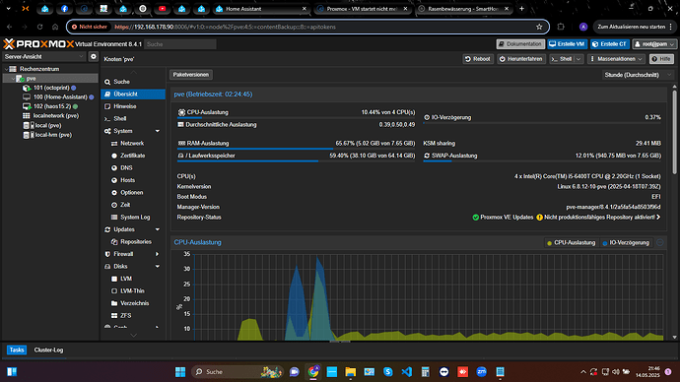Open Massenaktionen dropdown menu
This screenshot has height=382, width=680.
[616, 59]
